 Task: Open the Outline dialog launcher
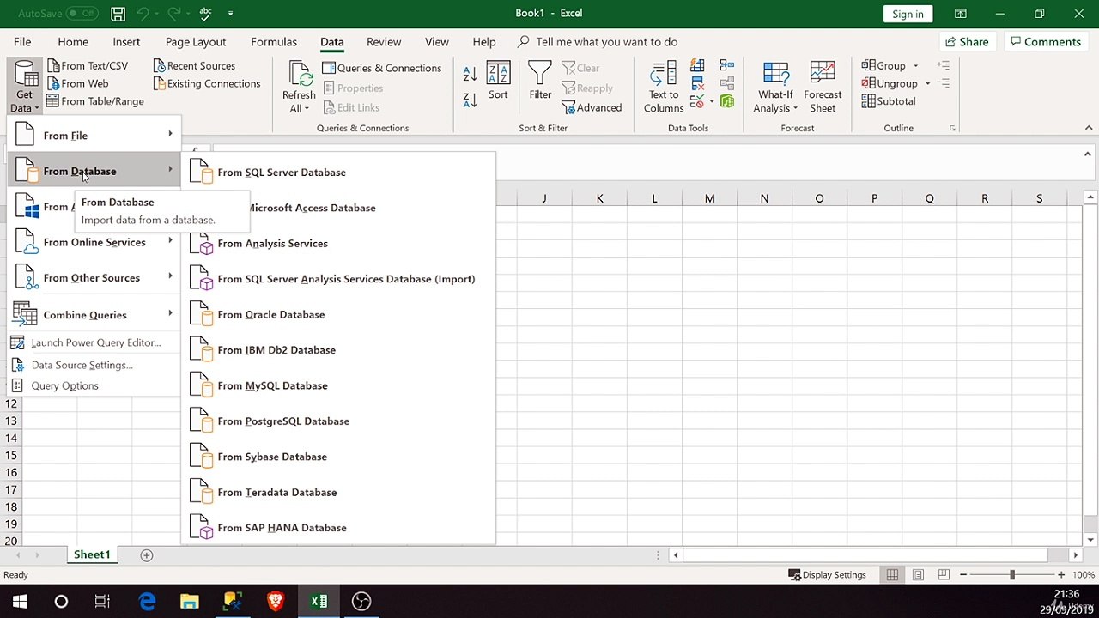[952, 128]
